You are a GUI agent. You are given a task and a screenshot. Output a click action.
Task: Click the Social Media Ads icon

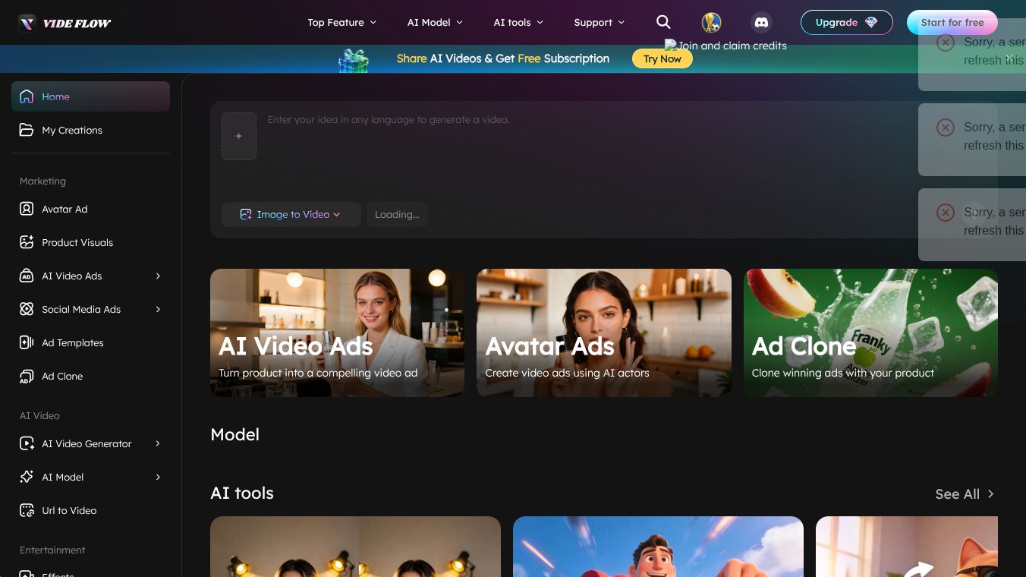tap(27, 309)
